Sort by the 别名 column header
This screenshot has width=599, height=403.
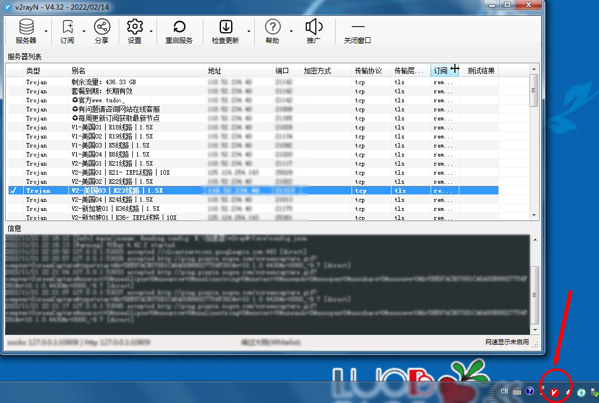tap(136, 71)
